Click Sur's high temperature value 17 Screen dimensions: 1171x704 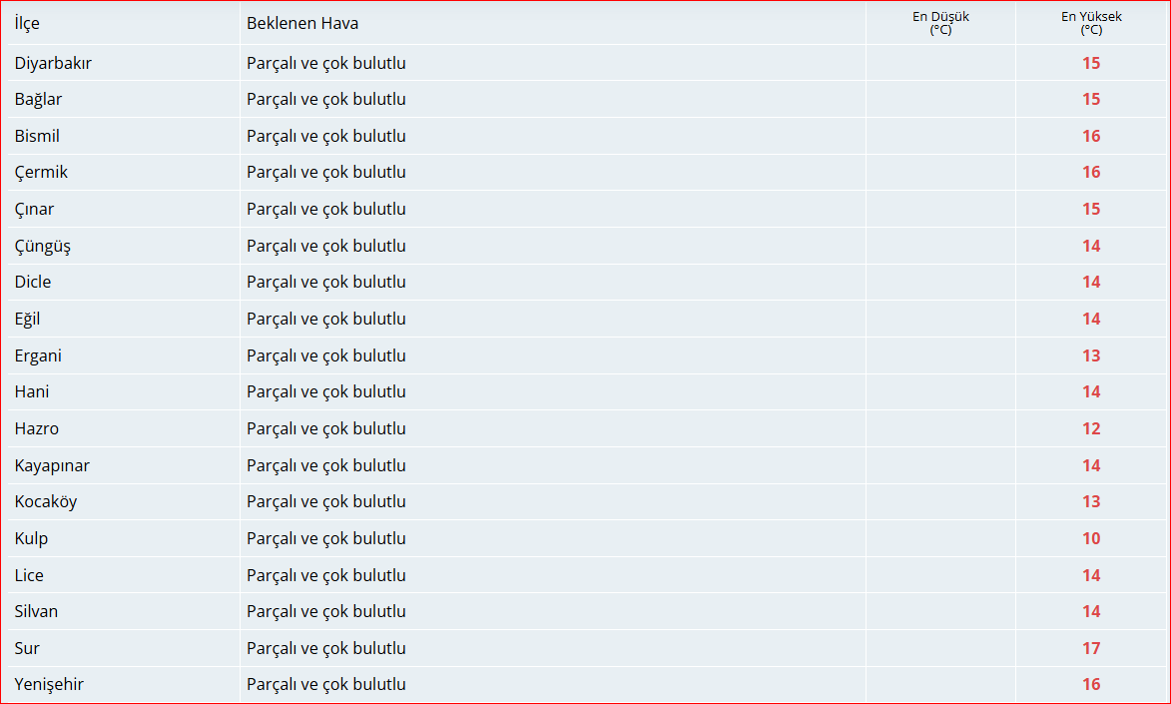(1091, 649)
